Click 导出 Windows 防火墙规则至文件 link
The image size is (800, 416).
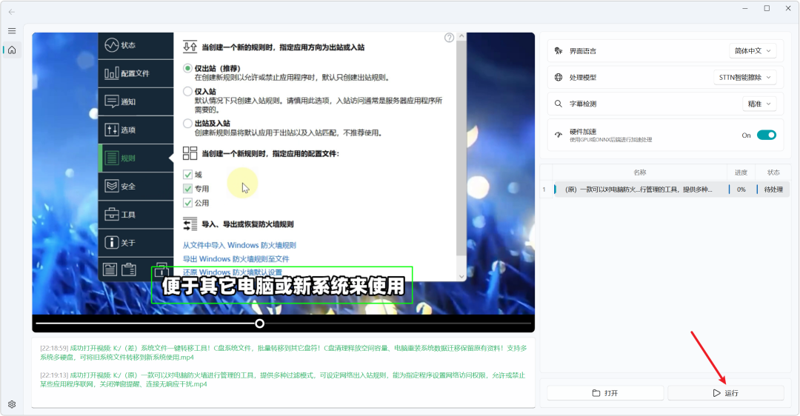236,259
